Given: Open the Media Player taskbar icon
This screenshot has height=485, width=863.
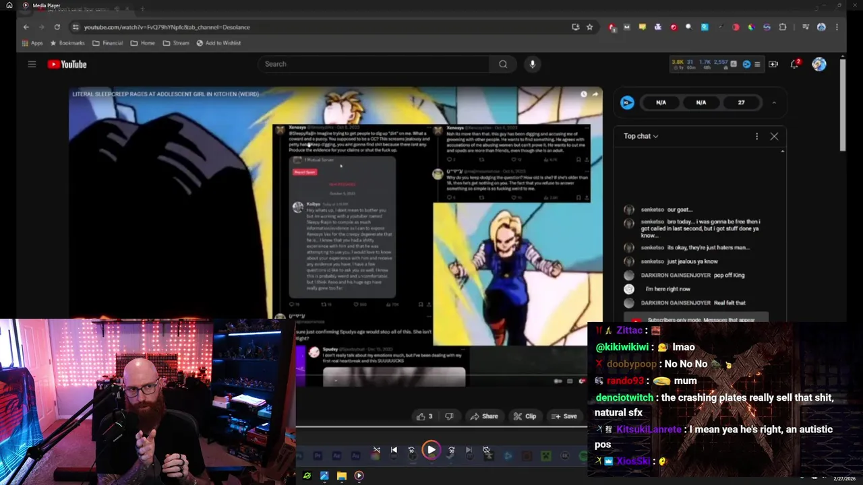Looking at the screenshot, I should [359, 476].
